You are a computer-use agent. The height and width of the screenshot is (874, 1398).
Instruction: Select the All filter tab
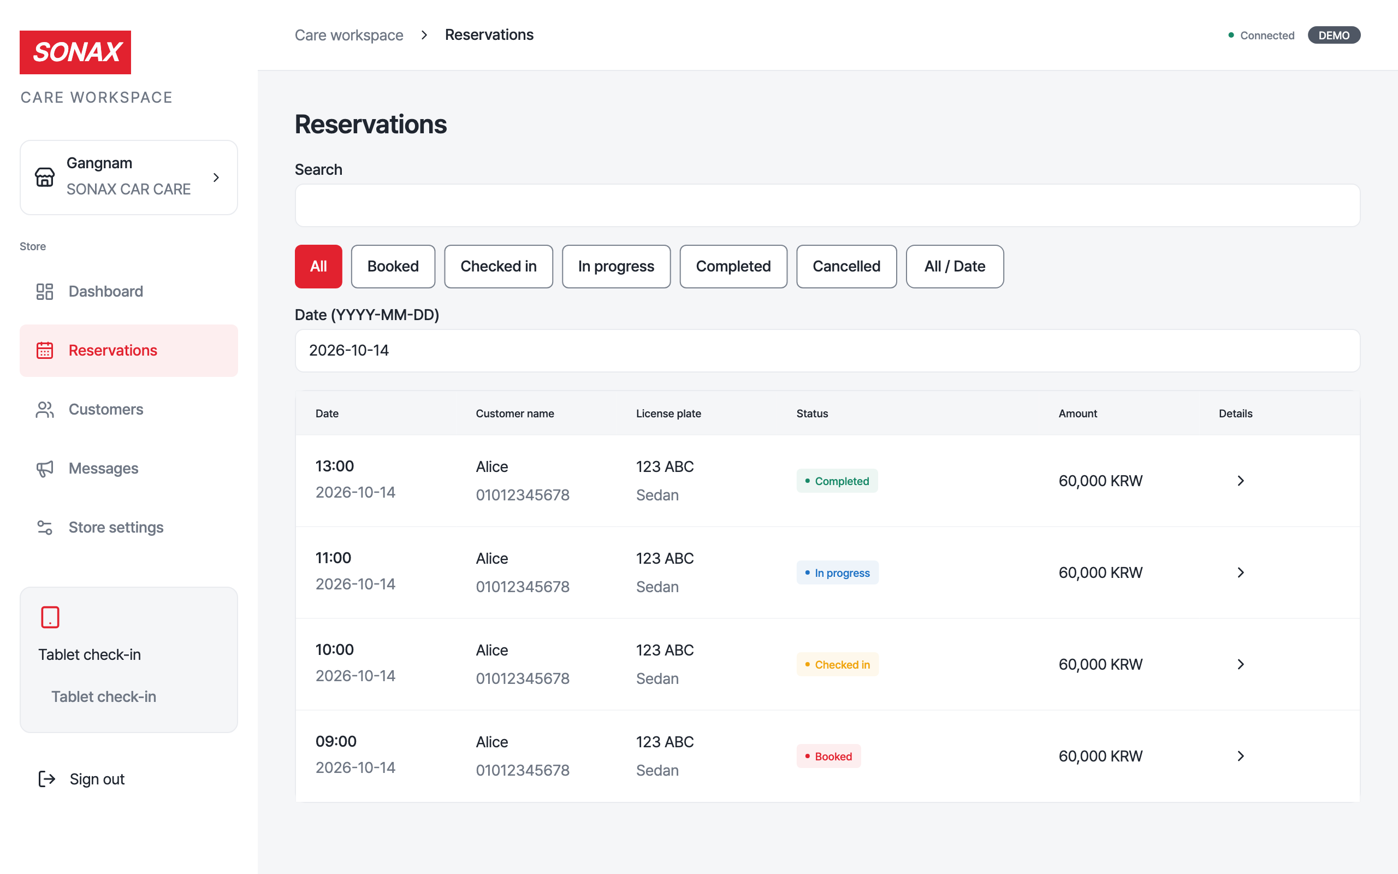tap(318, 267)
